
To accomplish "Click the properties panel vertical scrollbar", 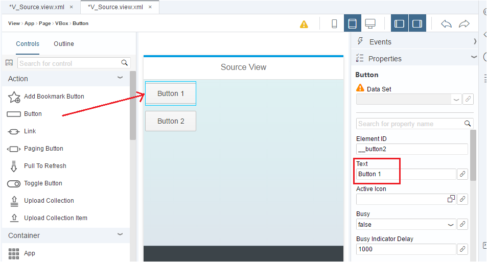I will (473, 155).
